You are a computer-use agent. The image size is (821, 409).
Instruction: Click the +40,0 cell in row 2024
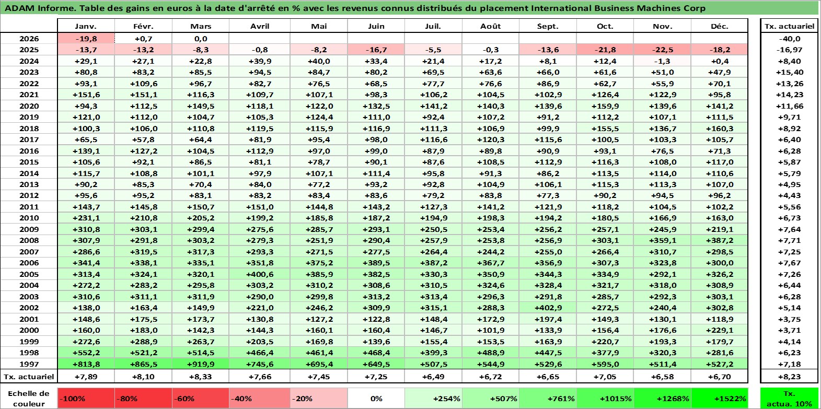[319, 61]
